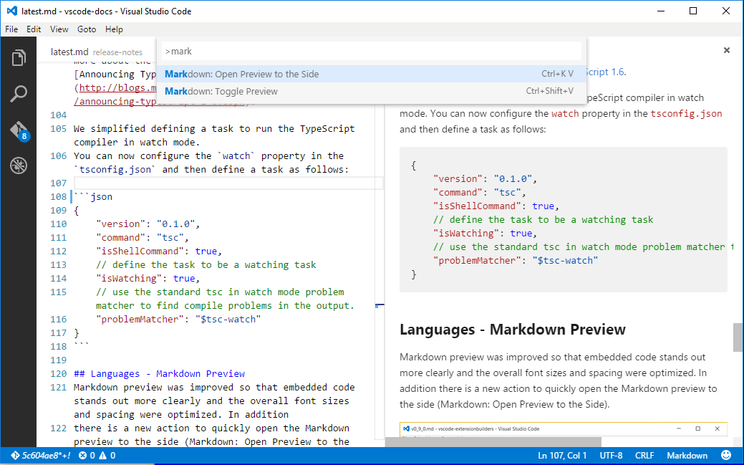Select the Markdown language mode in status bar
Image resolution: width=744 pixels, height=465 pixels.
click(687, 456)
